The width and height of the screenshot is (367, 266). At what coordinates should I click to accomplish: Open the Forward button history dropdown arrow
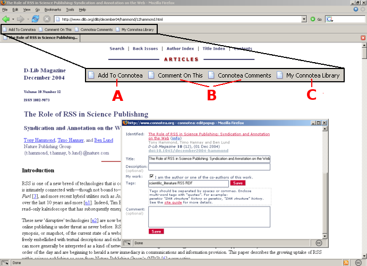coord(28,19)
